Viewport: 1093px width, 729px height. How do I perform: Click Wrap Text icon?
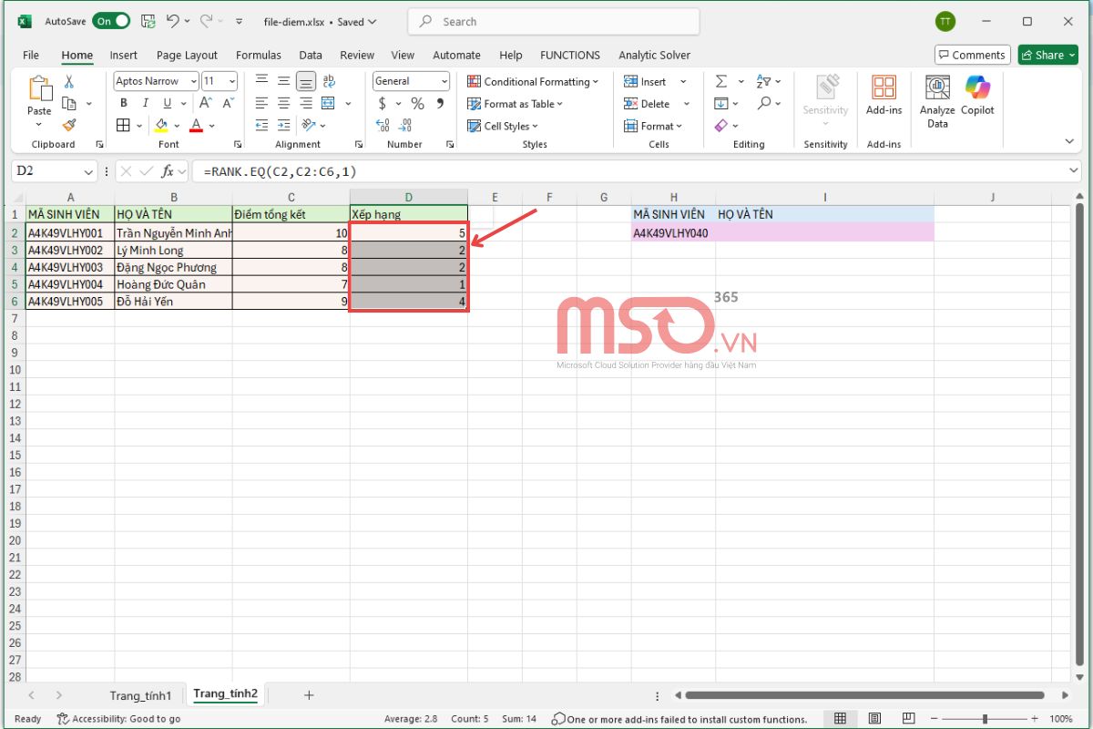tap(328, 81)
